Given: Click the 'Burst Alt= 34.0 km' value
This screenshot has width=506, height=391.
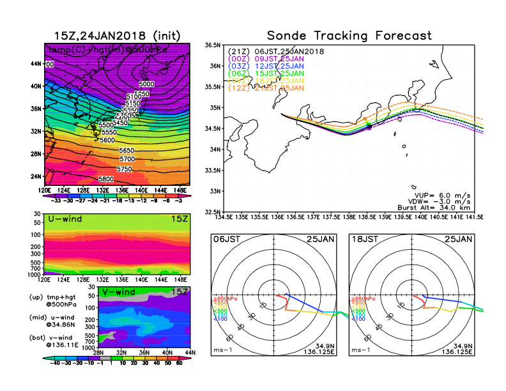Looking at the screenshot, I should [x=434, y=208].
